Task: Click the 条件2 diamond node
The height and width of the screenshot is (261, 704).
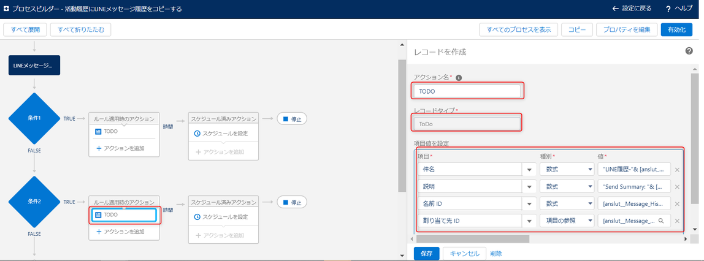Action: point(34,202)
